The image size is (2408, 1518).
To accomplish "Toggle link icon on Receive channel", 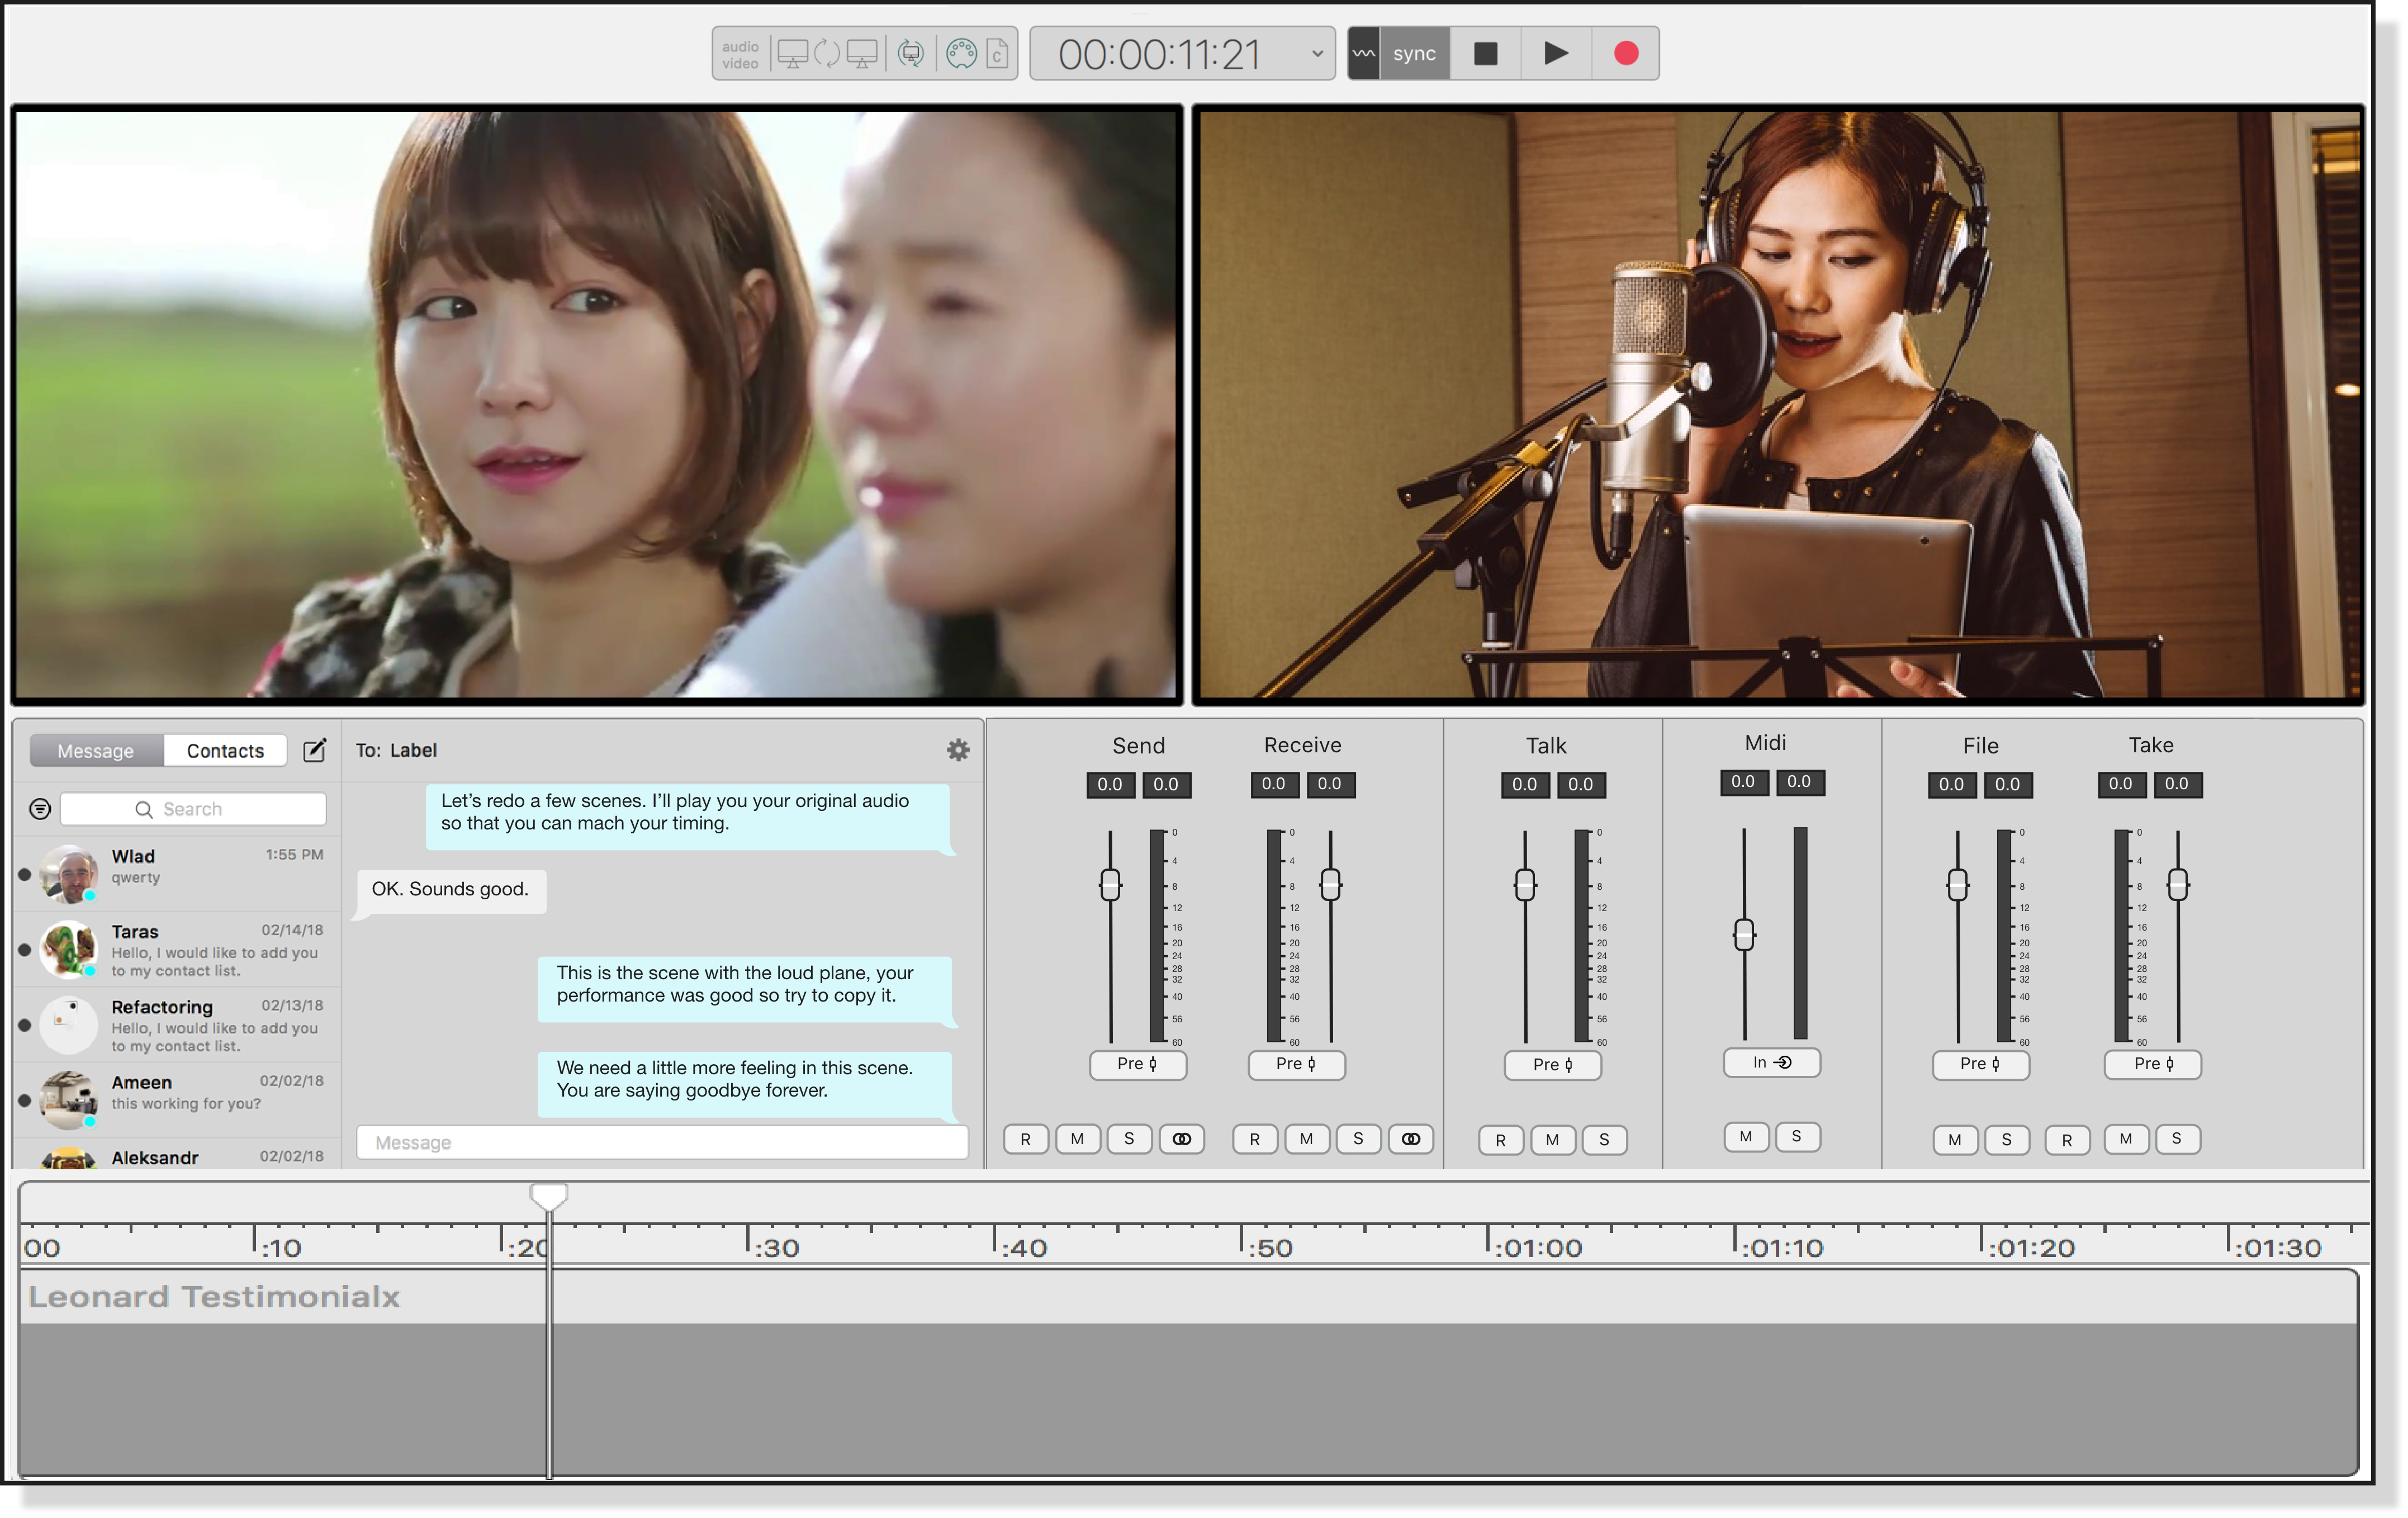I will point(1410,1139).
